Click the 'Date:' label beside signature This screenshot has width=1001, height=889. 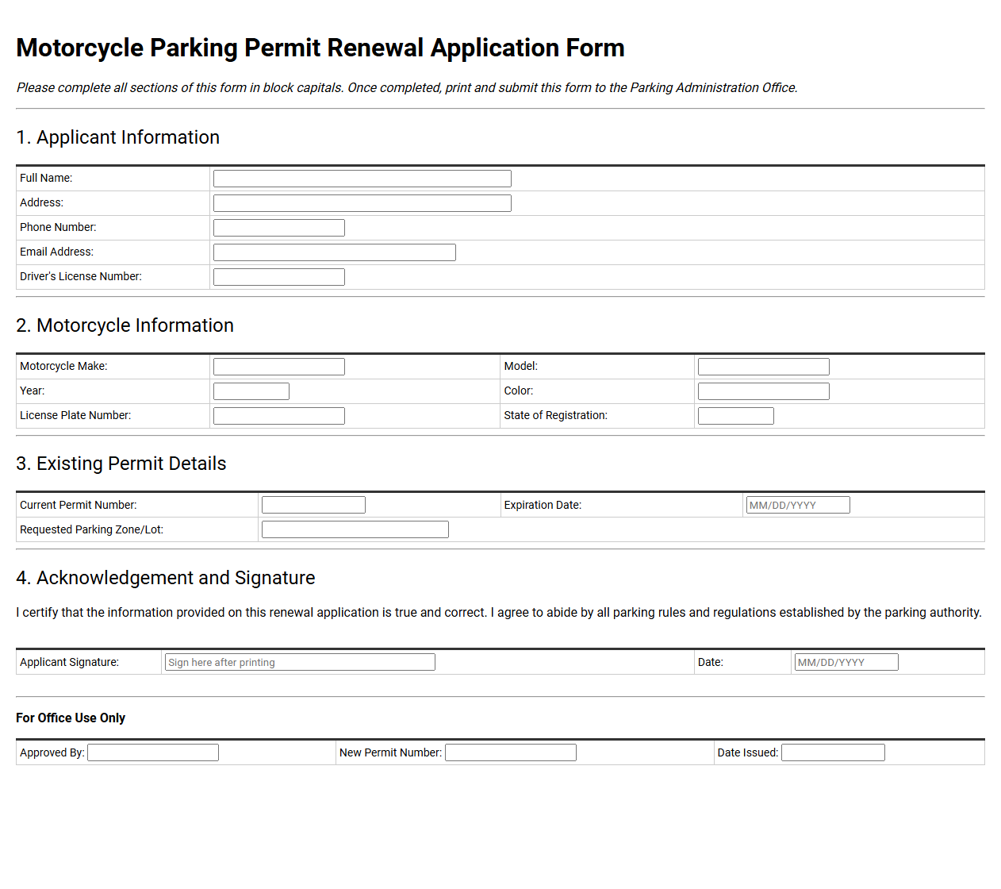[x=711, y=662]
